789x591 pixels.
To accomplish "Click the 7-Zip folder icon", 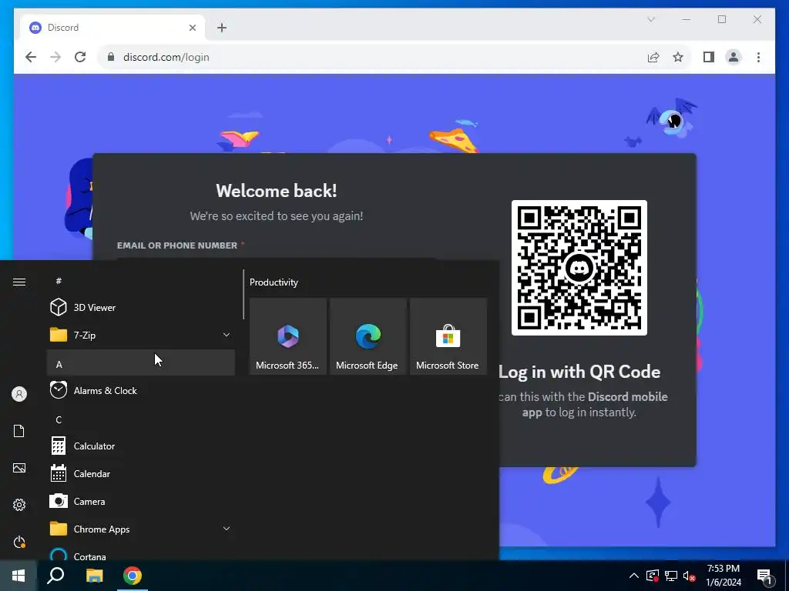I will coord(59,335).
